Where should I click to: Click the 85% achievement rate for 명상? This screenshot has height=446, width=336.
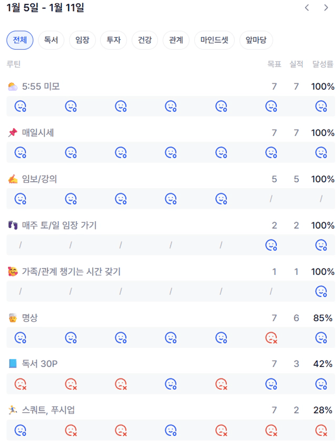click(x=323, y=318)
